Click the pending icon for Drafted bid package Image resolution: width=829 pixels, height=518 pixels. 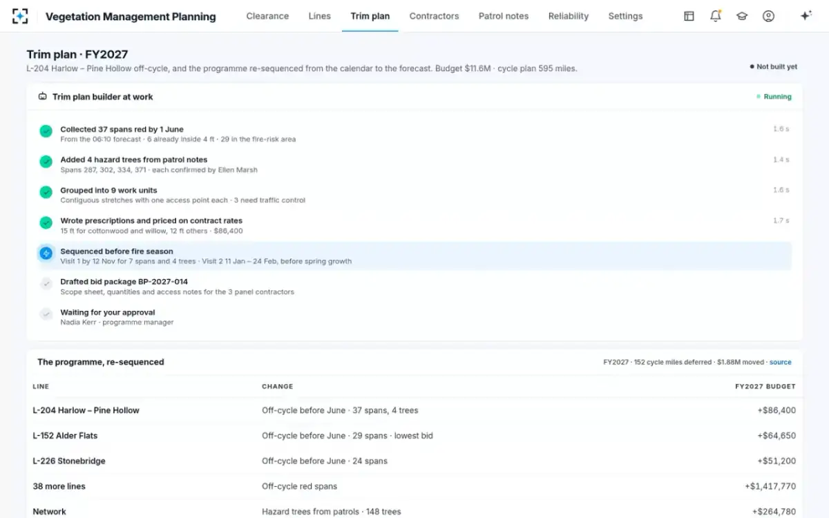pyautogui.click(x=46, y=283)
